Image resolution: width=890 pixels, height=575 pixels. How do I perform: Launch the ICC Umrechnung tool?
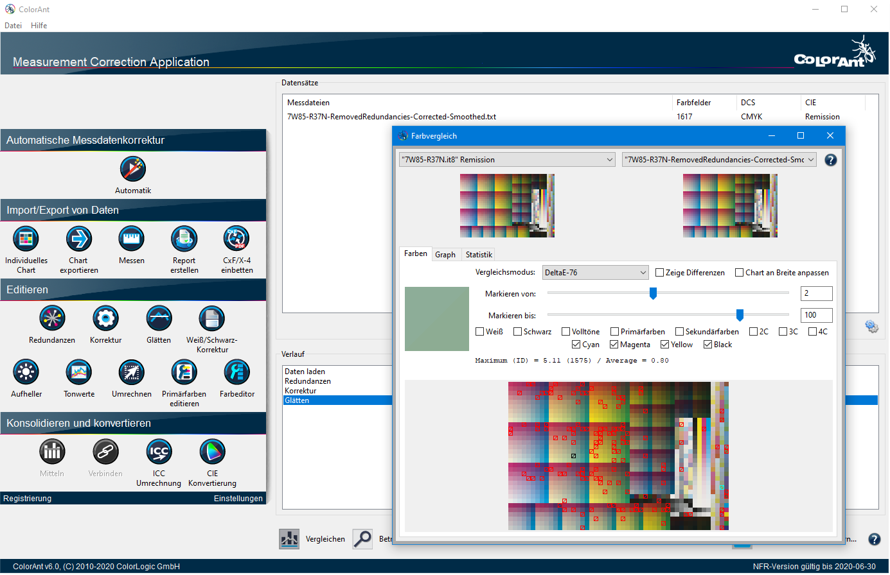pos(159,452)
